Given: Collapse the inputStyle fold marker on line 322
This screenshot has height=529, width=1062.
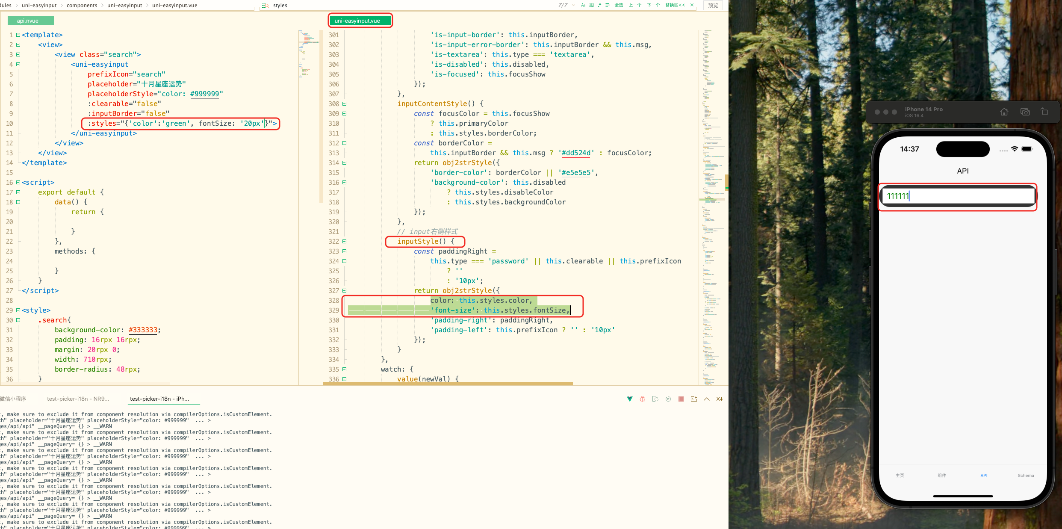Looking at the screenshot, I should point(344,242).
